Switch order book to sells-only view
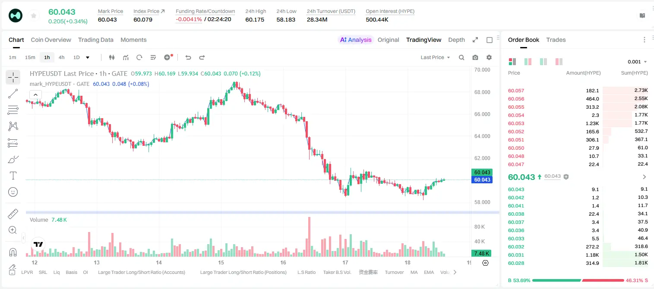This screenshot has height=289, width=654. pyautogui.click(x=559, y=62)
